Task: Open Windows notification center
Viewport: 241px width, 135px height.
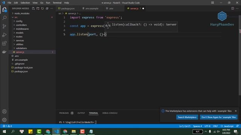Action: (x=236, y=132)
